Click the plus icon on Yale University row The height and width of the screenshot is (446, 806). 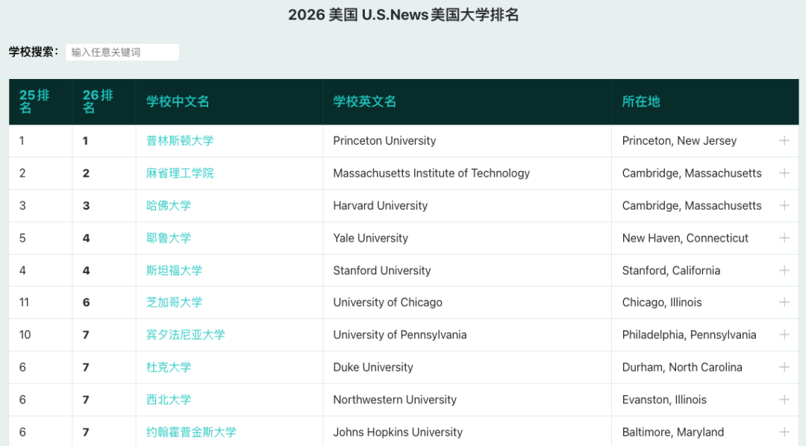click(x=784, y=237)
